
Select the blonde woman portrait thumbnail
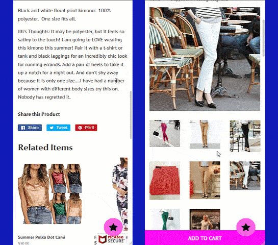click(x=205, y=219)
